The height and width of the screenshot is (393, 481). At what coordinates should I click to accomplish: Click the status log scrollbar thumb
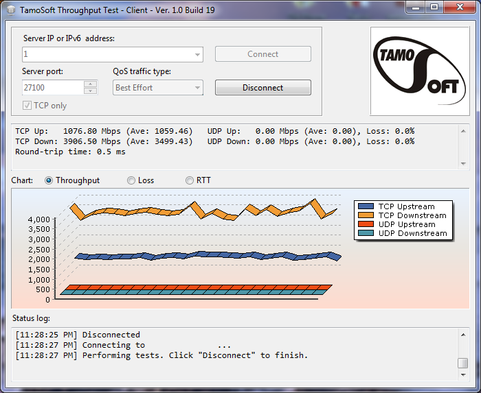(463, 363)
